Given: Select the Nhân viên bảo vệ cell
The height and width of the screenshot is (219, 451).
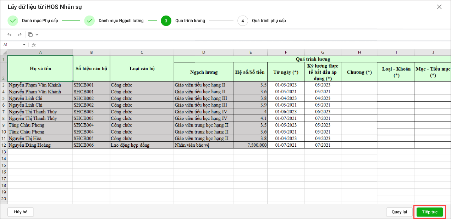Looking at the screenshot, I should [x=203, y=145].
